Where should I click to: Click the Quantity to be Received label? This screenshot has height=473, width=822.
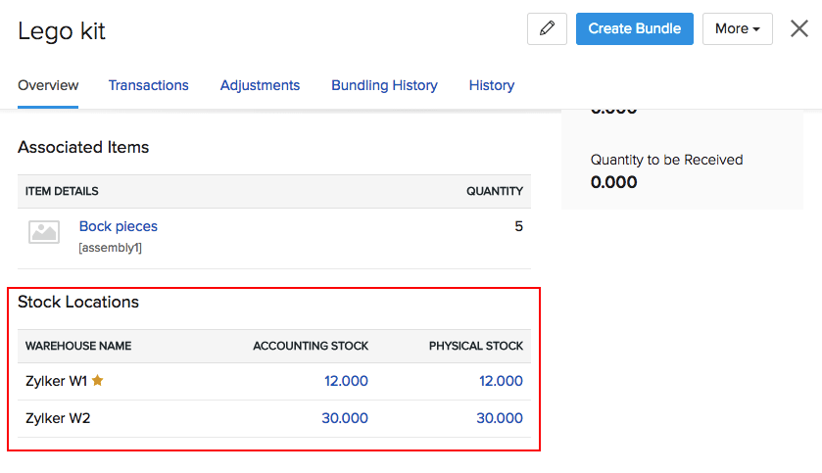(667, 160)
